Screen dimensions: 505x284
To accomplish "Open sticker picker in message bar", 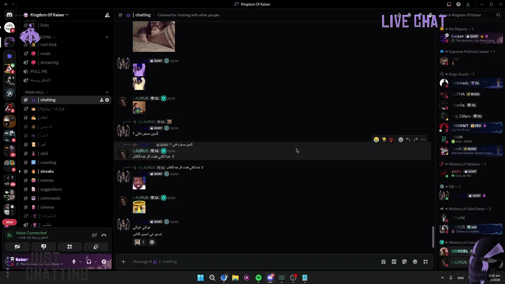I will point(404,262).
